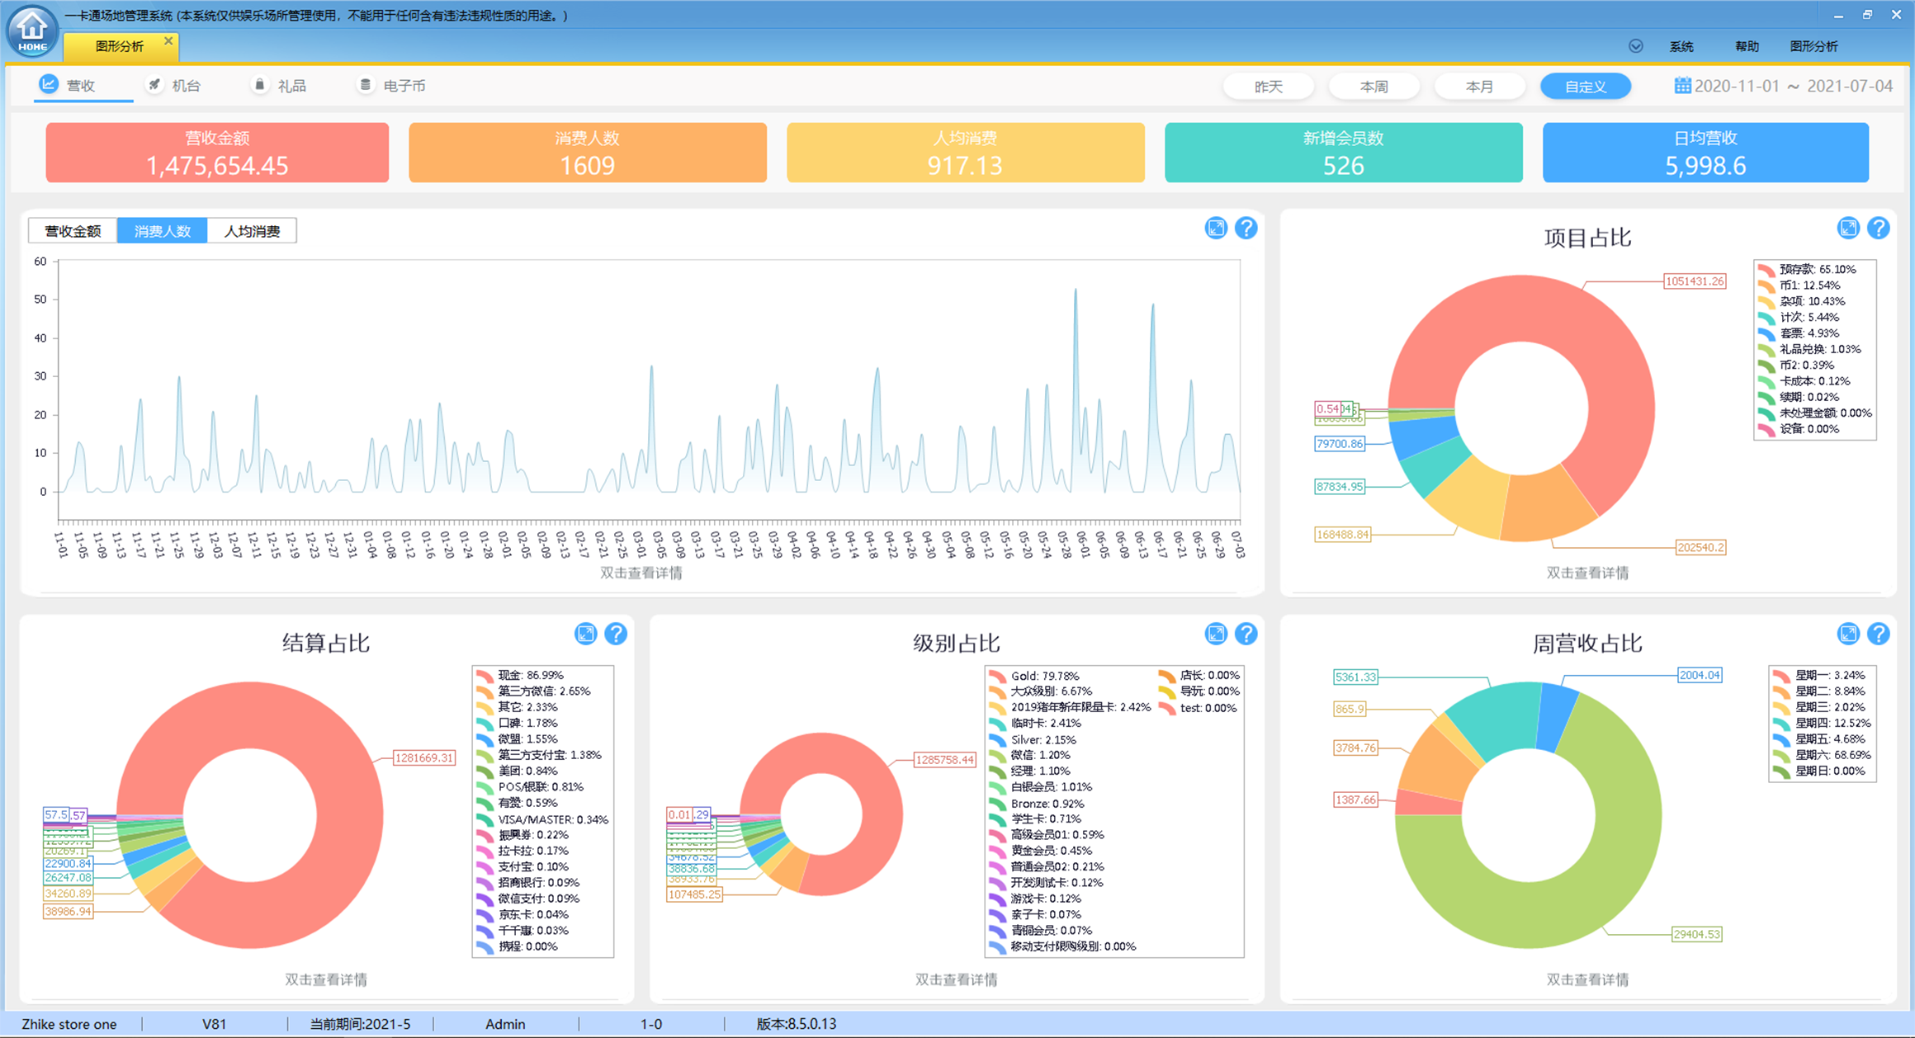Open help for the line chart
The image size is (1915, 1038).
(x=1246, y=229)
